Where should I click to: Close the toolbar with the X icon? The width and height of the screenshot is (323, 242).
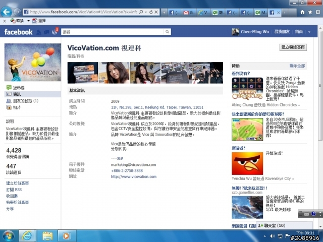pyautogui.click(x=5, y=21)
